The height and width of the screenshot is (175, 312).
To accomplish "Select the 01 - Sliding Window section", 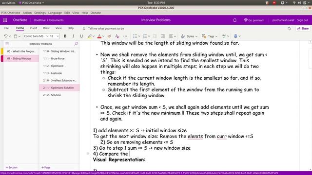I will tap(21, 58).
